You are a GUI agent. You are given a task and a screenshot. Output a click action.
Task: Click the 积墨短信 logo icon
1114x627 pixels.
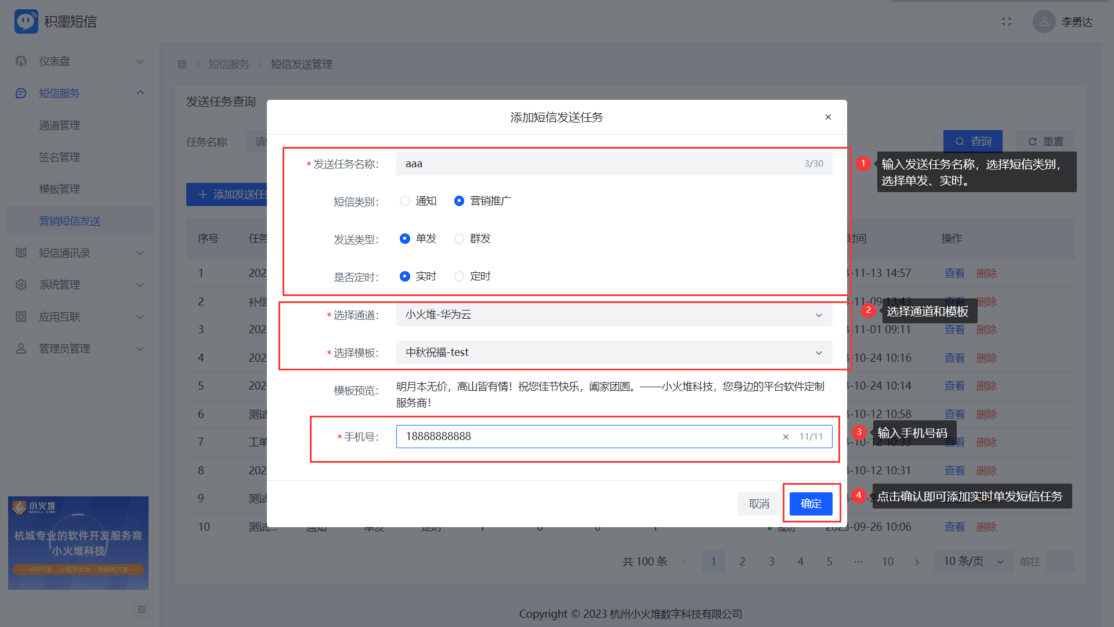(x=26, y=21)
